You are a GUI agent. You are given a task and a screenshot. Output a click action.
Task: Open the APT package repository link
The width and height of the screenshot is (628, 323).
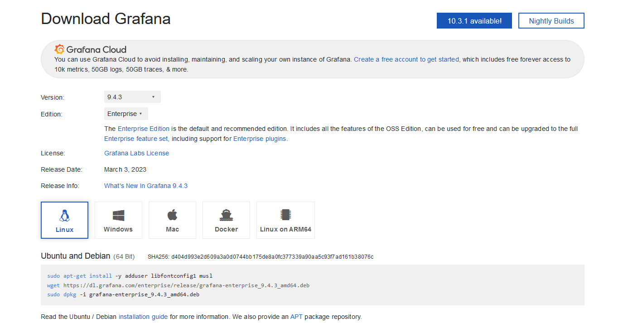click(x=296, y=317)
